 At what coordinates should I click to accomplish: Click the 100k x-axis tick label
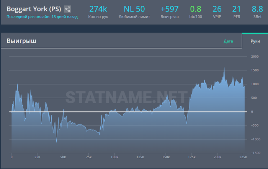114,157
